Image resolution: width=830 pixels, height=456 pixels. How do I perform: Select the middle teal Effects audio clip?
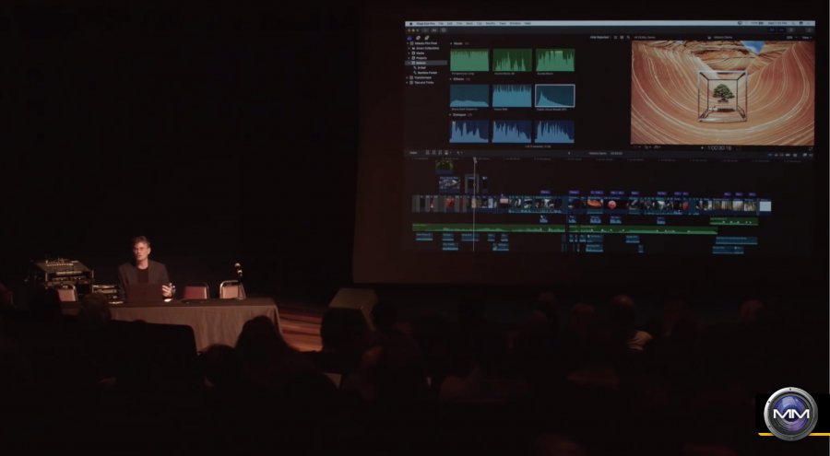tap(513, 96)
